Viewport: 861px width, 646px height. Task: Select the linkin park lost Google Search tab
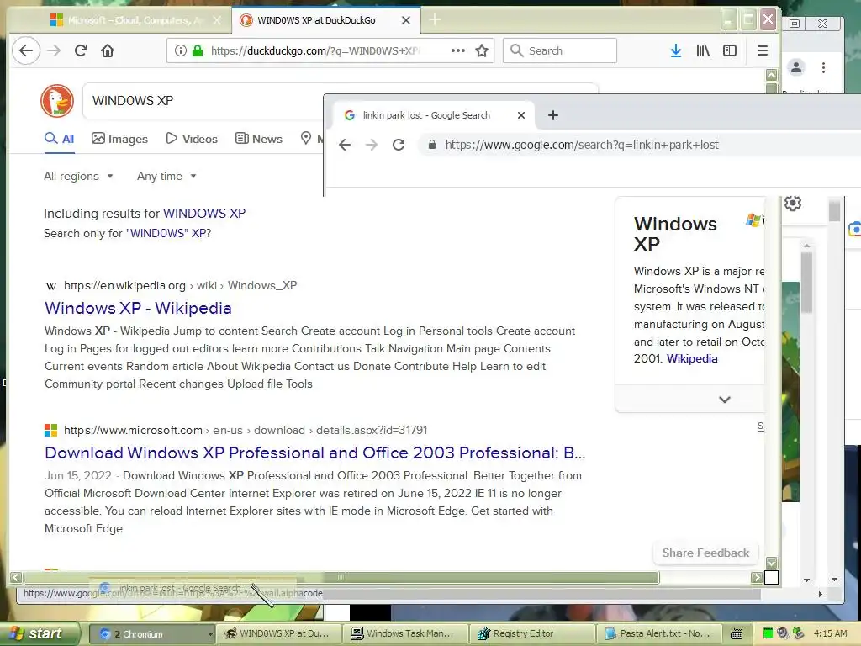coord(433,115)
